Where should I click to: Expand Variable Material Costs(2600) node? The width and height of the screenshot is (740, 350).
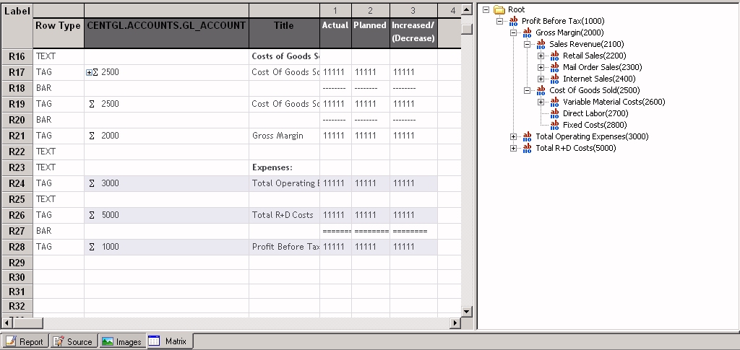tap(541, 102)
